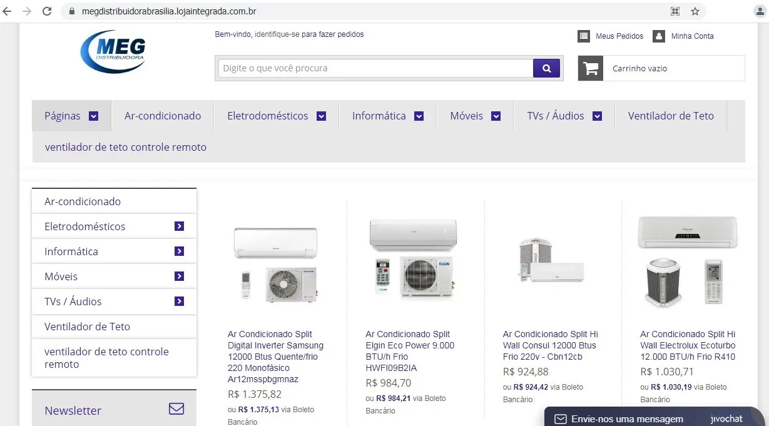Click the browser address bar URL

pos(168,11)
